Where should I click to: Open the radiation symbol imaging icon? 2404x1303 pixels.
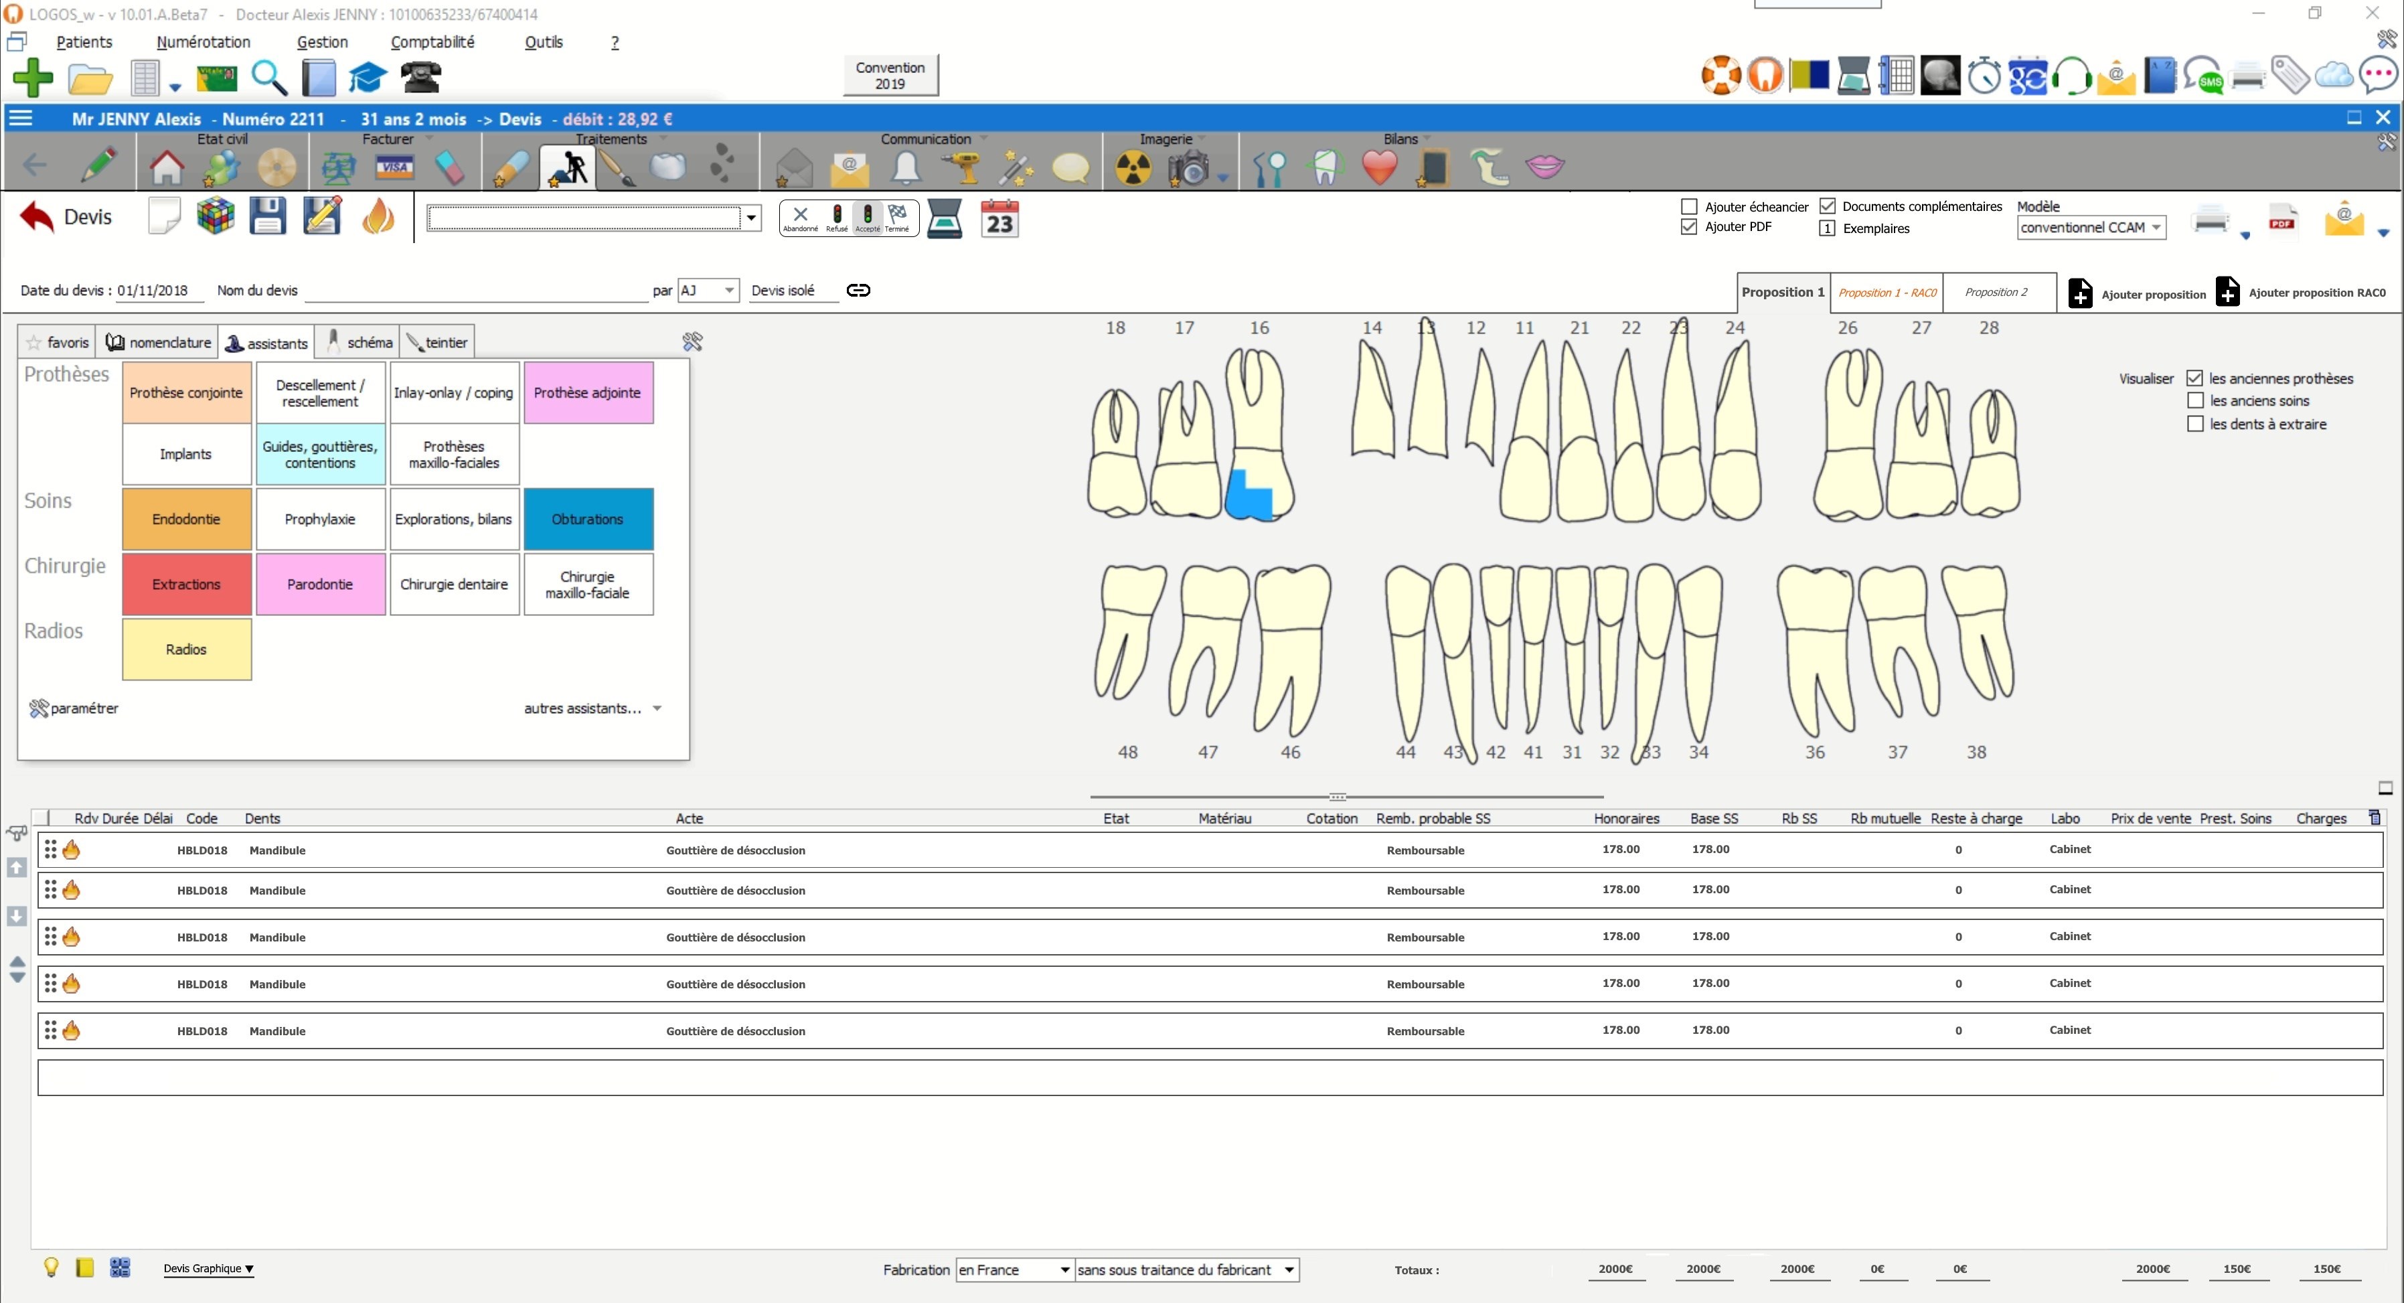pos(1133,168)
